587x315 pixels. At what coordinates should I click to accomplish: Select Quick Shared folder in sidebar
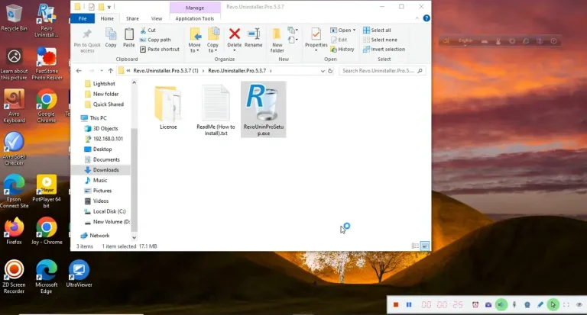(x=109, y=104)
